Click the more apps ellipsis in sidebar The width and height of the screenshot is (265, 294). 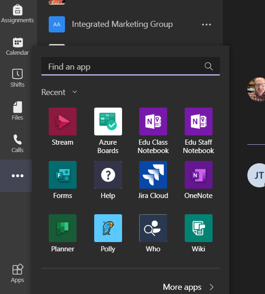[x=18, y=176]
